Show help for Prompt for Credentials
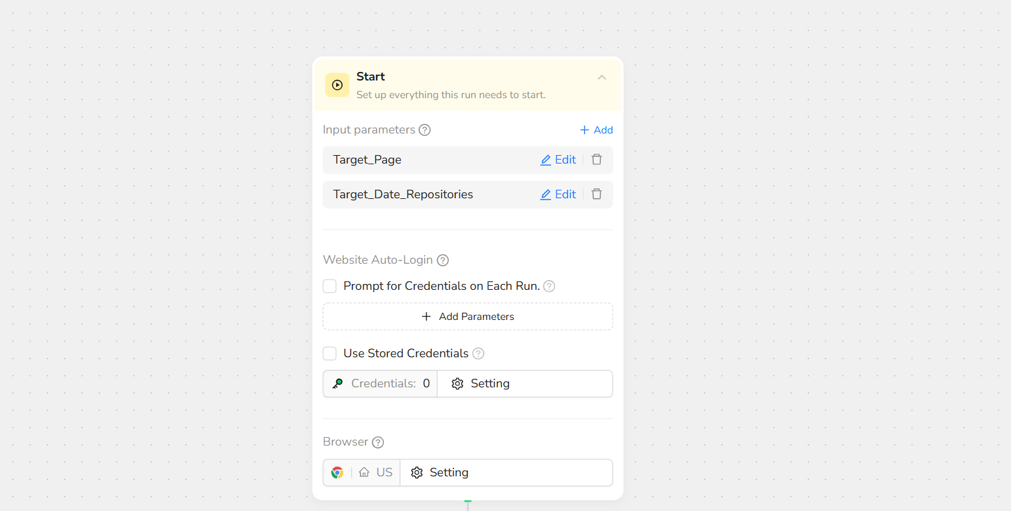The height and width of the screenshot is (511, 1011). click(x=549, y=287)
